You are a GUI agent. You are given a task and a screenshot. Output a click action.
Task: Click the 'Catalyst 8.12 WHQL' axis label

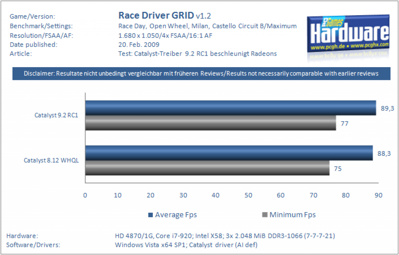click(x=51, y=160)
